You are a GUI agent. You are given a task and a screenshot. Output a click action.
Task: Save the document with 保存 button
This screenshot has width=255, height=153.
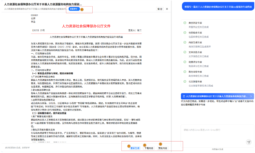point(160,9)
